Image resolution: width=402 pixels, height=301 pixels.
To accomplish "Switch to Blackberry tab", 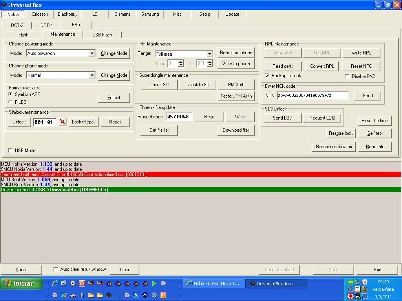I will [x=68, y=14].
